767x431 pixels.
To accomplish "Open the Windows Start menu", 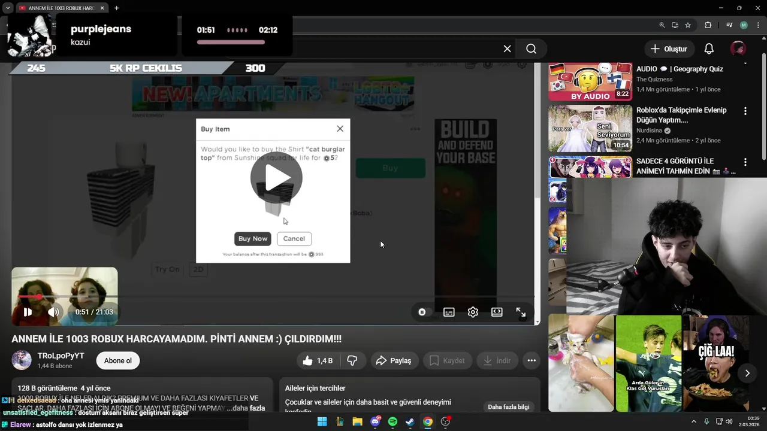I will (x=322, y=421).
